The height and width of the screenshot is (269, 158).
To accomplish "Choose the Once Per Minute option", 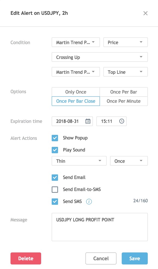I will pyautogui.click(x=124, y=101).
